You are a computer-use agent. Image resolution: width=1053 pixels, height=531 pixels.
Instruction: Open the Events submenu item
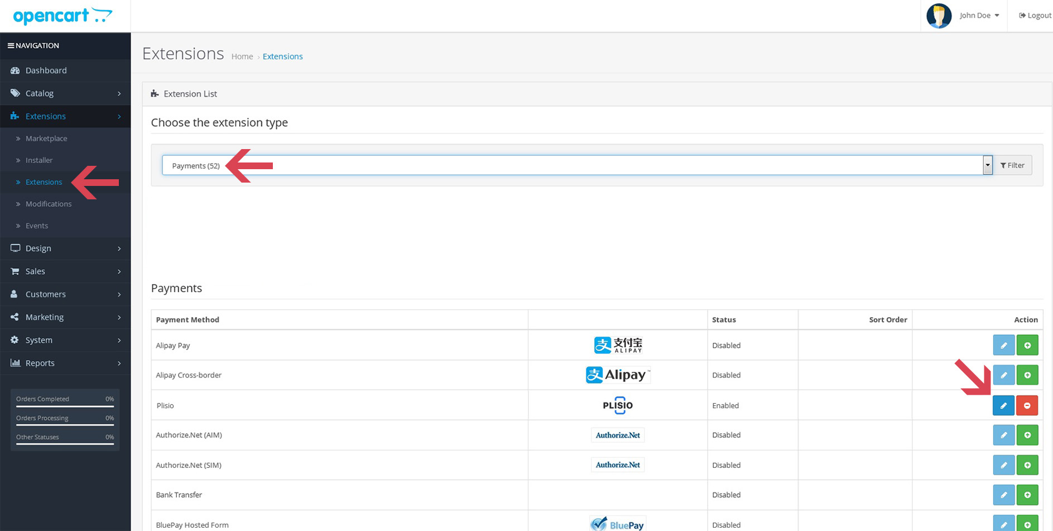[x=37, y=226]
